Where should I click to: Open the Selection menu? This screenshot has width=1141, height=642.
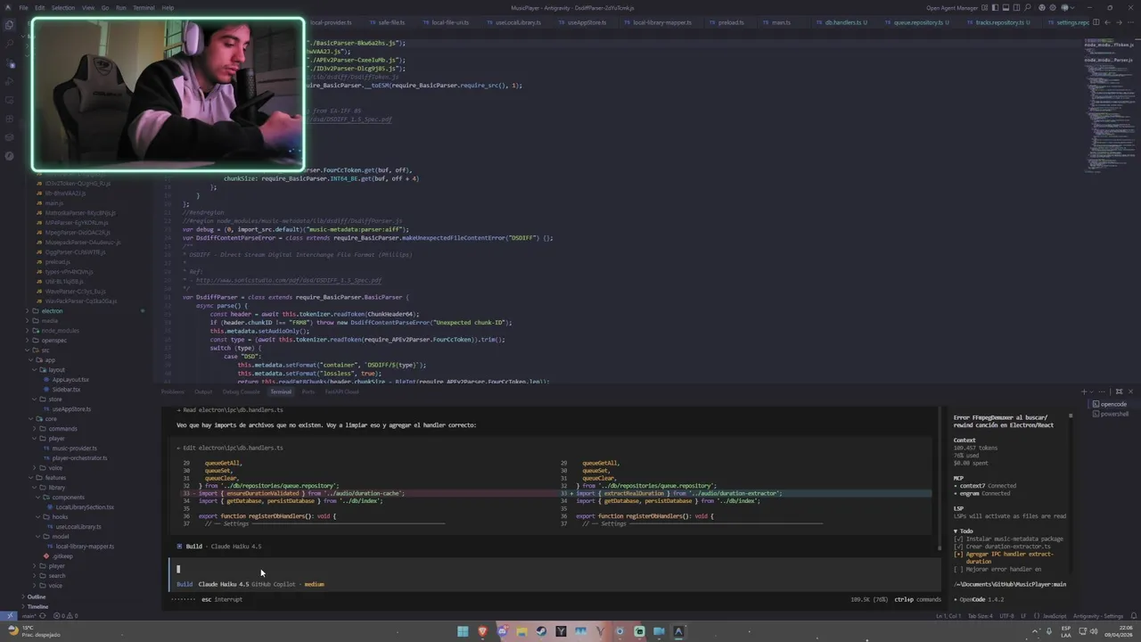[x=63, y=7]
